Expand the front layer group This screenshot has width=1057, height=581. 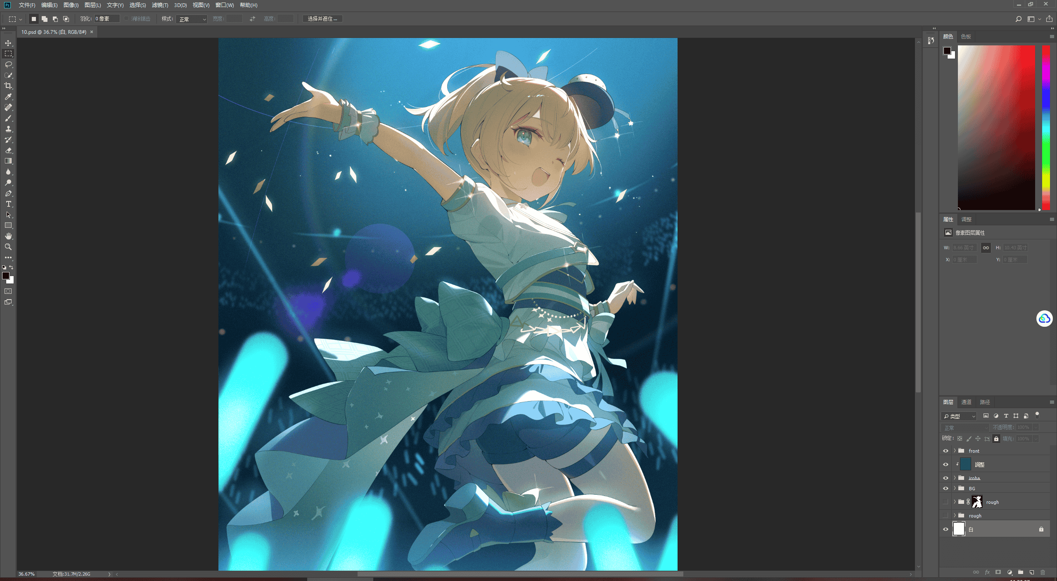(x=955, y=451)
